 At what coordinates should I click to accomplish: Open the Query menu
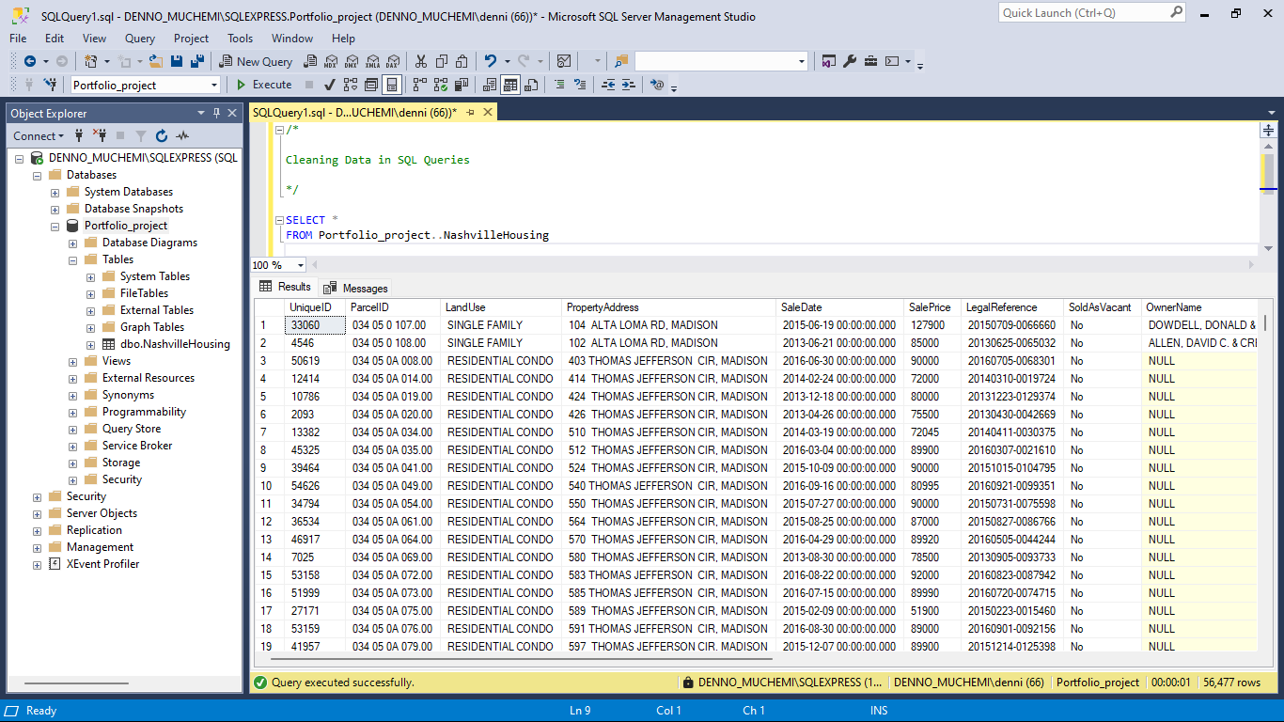[140, 39]
